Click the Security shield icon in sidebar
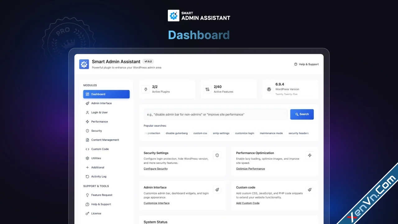 (x=87, y=131)
